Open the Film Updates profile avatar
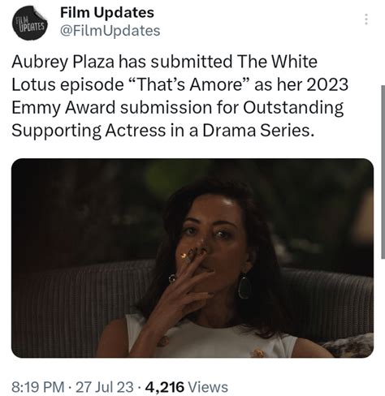The height and width of the screenshot is (396, 385). 30,23
